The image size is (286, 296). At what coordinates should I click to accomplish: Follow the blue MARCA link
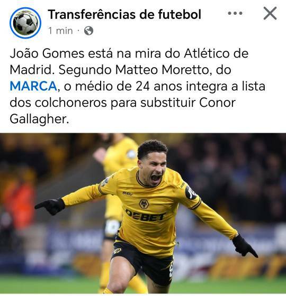click(33, 86)
